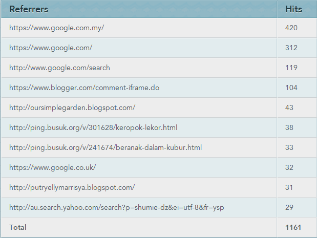
Task: Select the au.search.yahoo.com shumie-dz referrer
Action: [117, 207]
